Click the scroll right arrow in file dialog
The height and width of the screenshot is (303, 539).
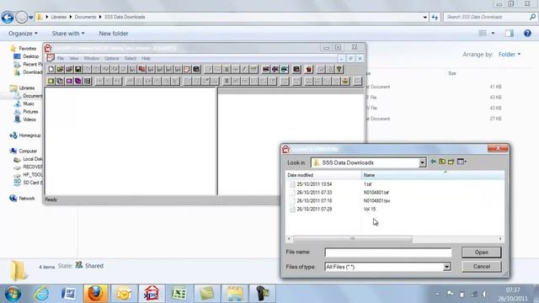[500, 239]
